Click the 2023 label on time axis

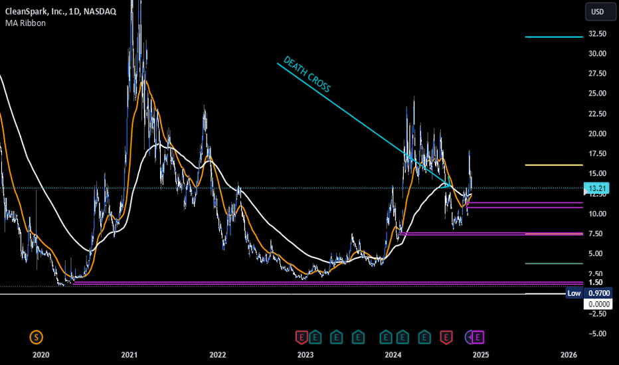coord(306,355)
